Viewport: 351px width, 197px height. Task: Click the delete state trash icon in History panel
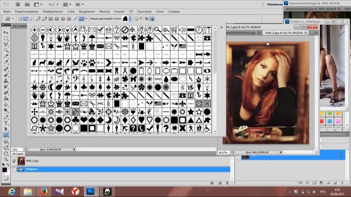point(227,183)
